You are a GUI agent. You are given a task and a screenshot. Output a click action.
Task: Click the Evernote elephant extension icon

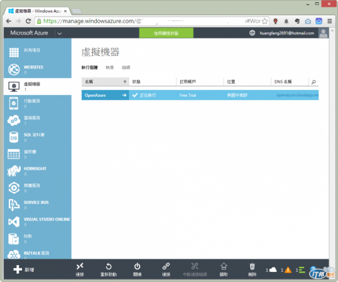click(297, 21)
